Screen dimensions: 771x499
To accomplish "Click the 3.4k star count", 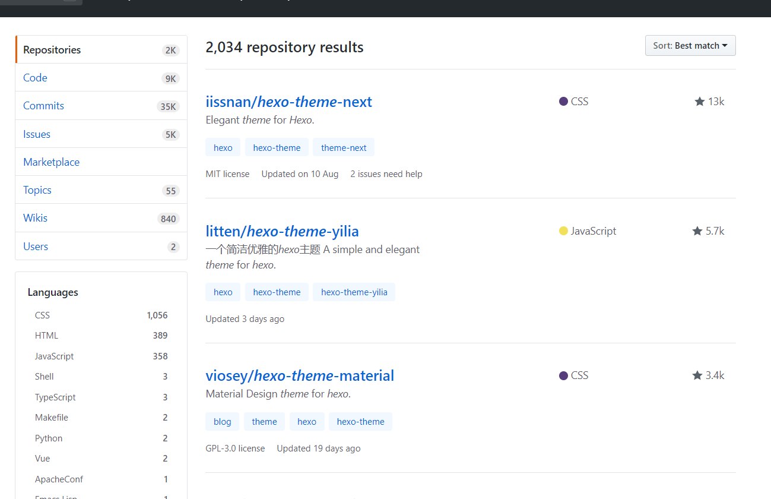I will pos(715,375).
